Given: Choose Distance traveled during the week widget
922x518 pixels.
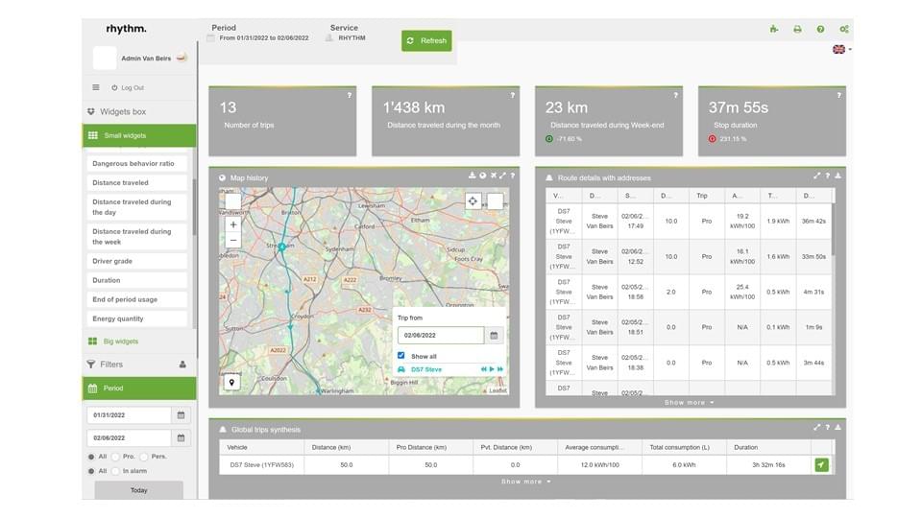Looking at the screenshot, I should tap(136, 237).
